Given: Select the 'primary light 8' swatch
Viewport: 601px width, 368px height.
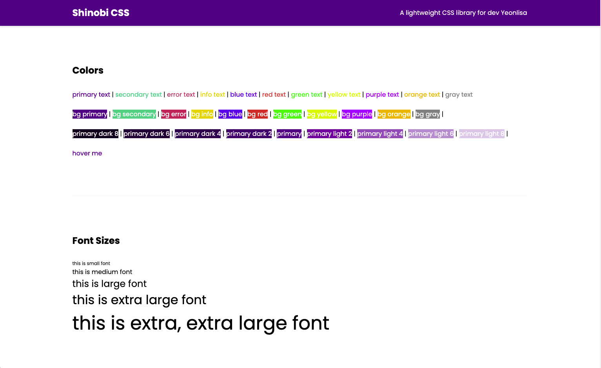Looking at the screenshot, I should pyautogui.click(x=482, y=133).
